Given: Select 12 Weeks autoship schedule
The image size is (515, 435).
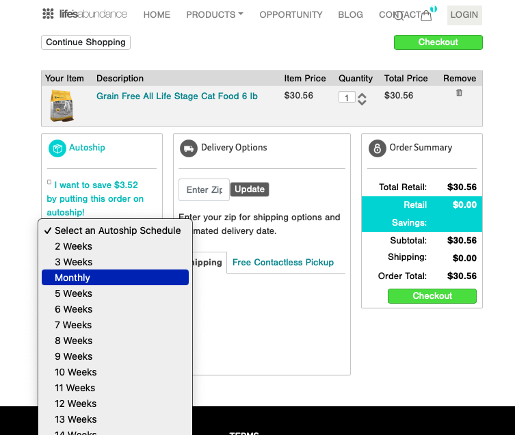Looking at the screenshot, I should [115, 404].
